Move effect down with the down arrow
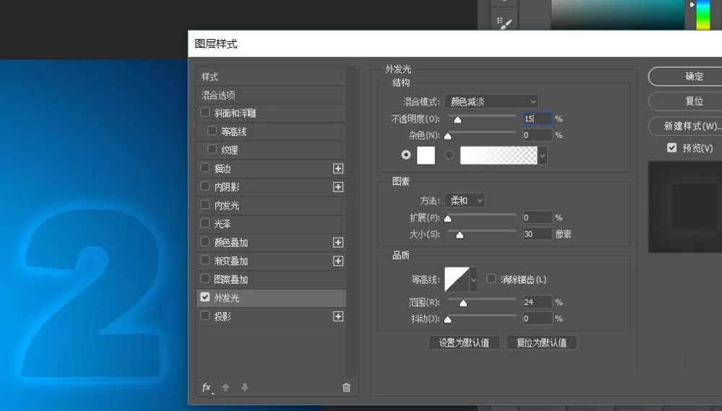 pyautogui.click(x=245, y=387)
